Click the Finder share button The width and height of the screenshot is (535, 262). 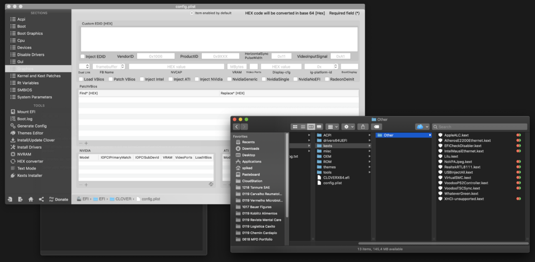coord(363,127)
